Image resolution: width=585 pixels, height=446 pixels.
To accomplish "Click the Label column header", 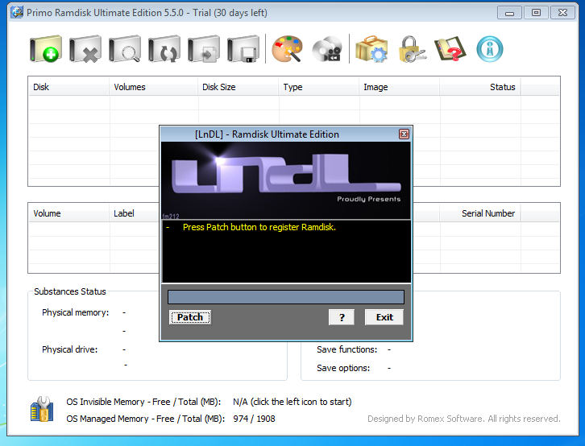I will (x=135, y=213).
